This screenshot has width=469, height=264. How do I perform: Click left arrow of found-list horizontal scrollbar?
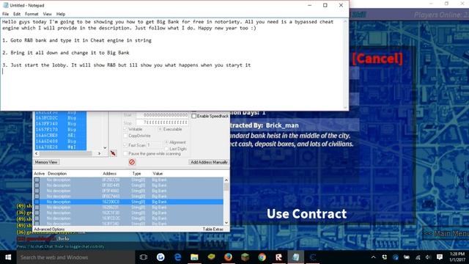pyautogui.click(x=36, y=153)
